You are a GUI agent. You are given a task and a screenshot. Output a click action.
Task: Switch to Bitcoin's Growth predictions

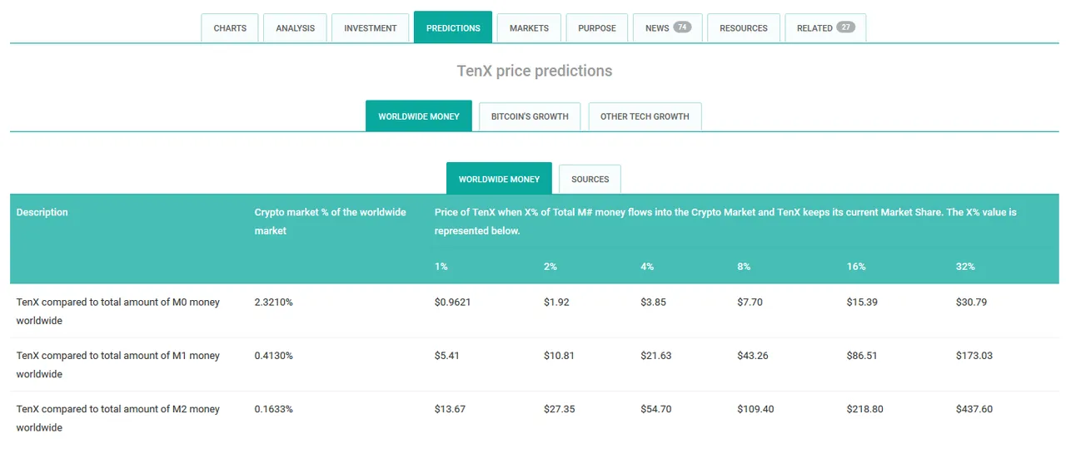point(530,116)
